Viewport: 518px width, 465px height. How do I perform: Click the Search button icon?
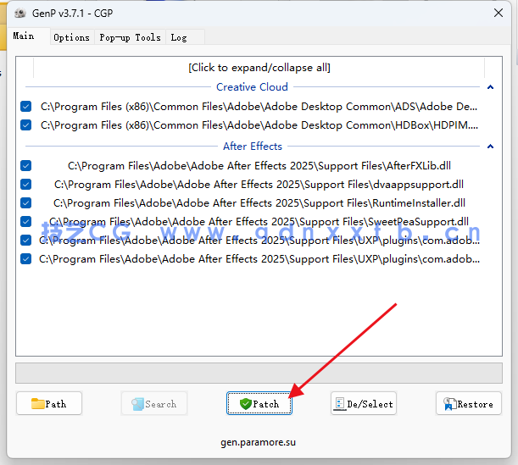point(136,404)
